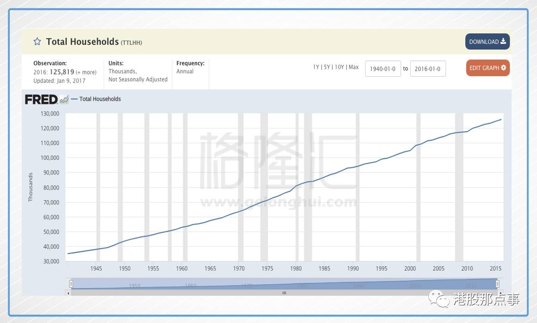Click the end date field 2016-01-0
The width and height of the screenshot is (537, 323).
click(428, 68)
